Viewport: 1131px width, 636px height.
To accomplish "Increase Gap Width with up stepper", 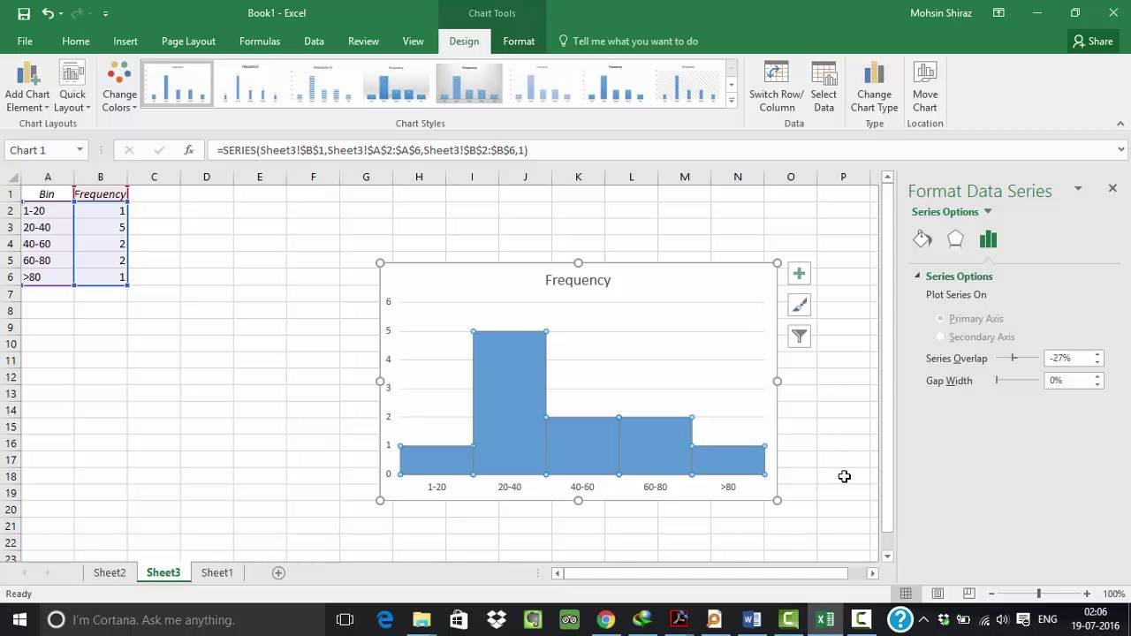I will (x=1097, y=377).
